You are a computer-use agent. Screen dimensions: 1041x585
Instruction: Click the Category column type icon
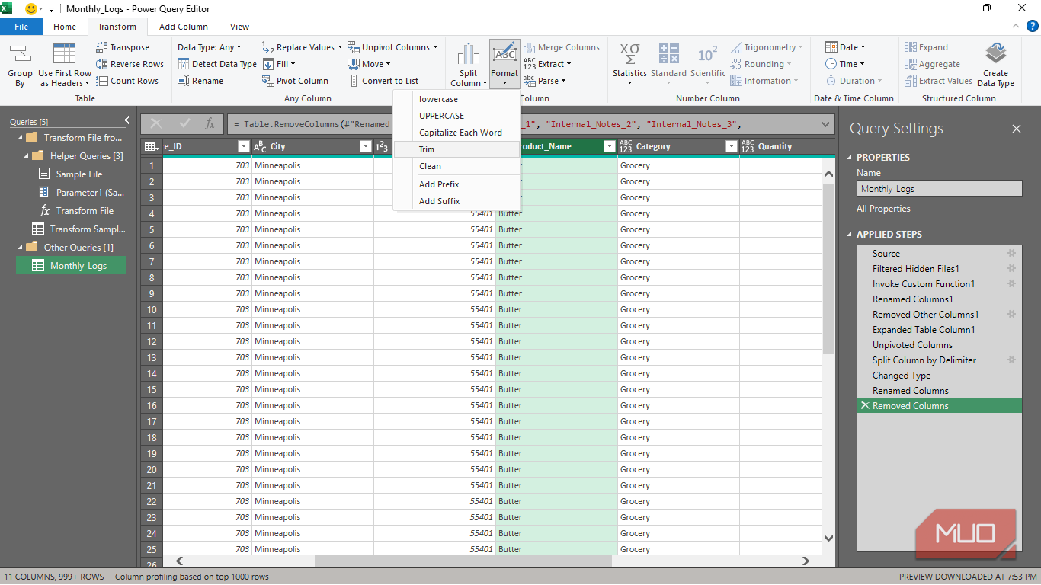(626, 146)
